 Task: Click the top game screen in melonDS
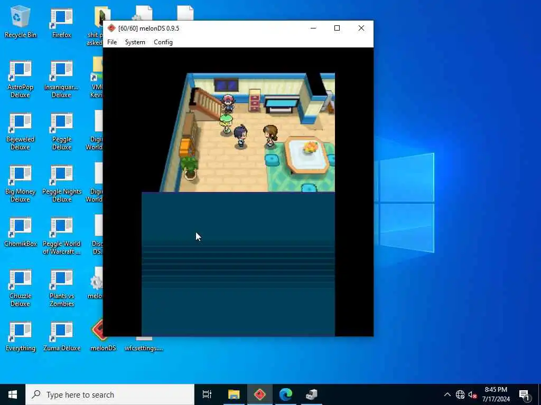[238, 120]
